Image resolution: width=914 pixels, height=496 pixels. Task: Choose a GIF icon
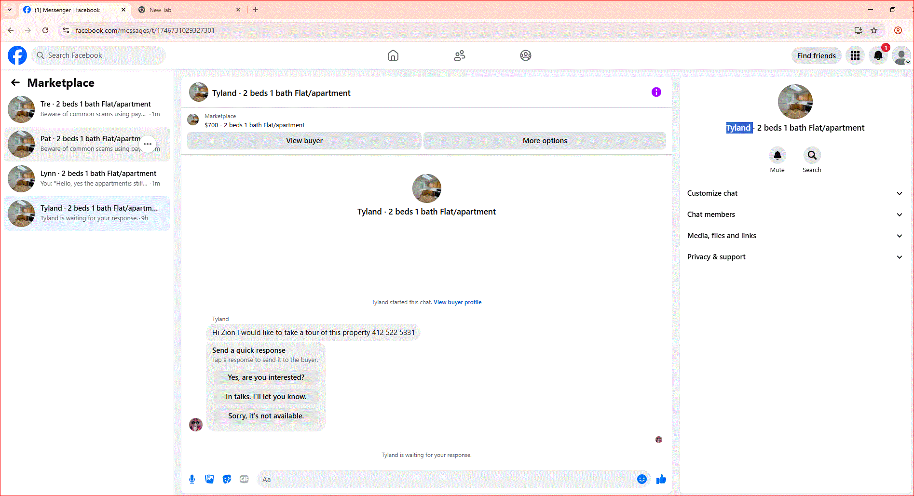pyautogui.click(x=244, y=479)
